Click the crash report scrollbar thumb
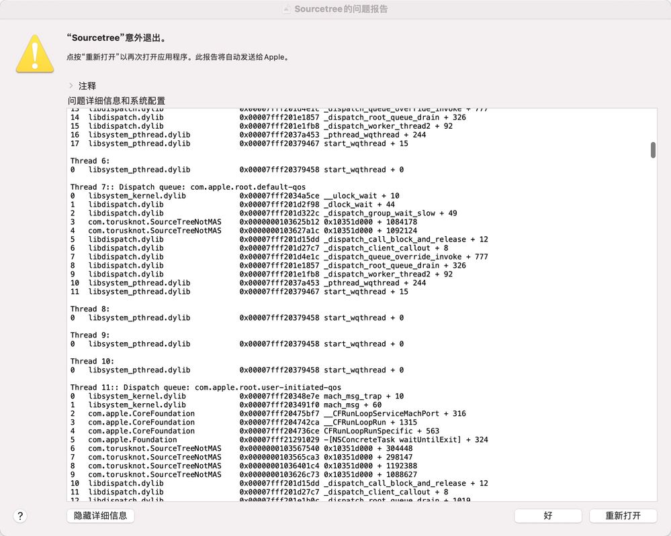The height and width of the screenshot is (536, 671). [653, 150]
